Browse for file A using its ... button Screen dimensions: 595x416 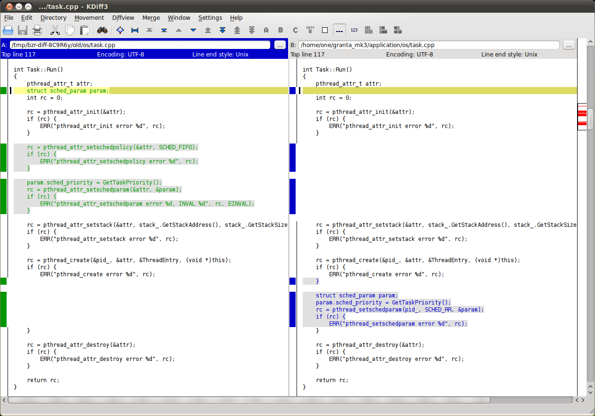point(280,45)
